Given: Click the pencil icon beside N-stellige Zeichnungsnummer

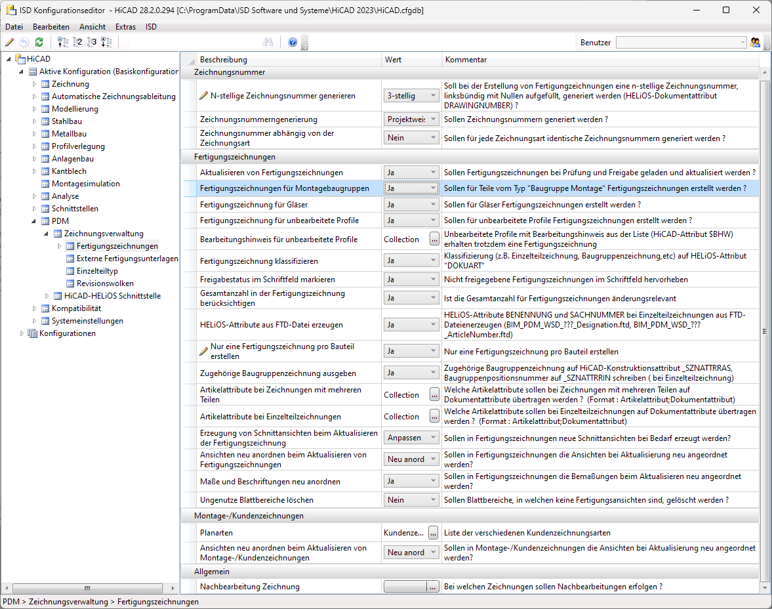Looking at the screenshot, I should [x=203, y=96].
